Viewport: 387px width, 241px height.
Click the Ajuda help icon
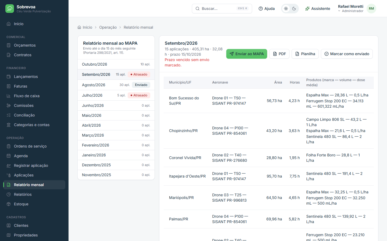pyautogui.click(x=261, y=9)
